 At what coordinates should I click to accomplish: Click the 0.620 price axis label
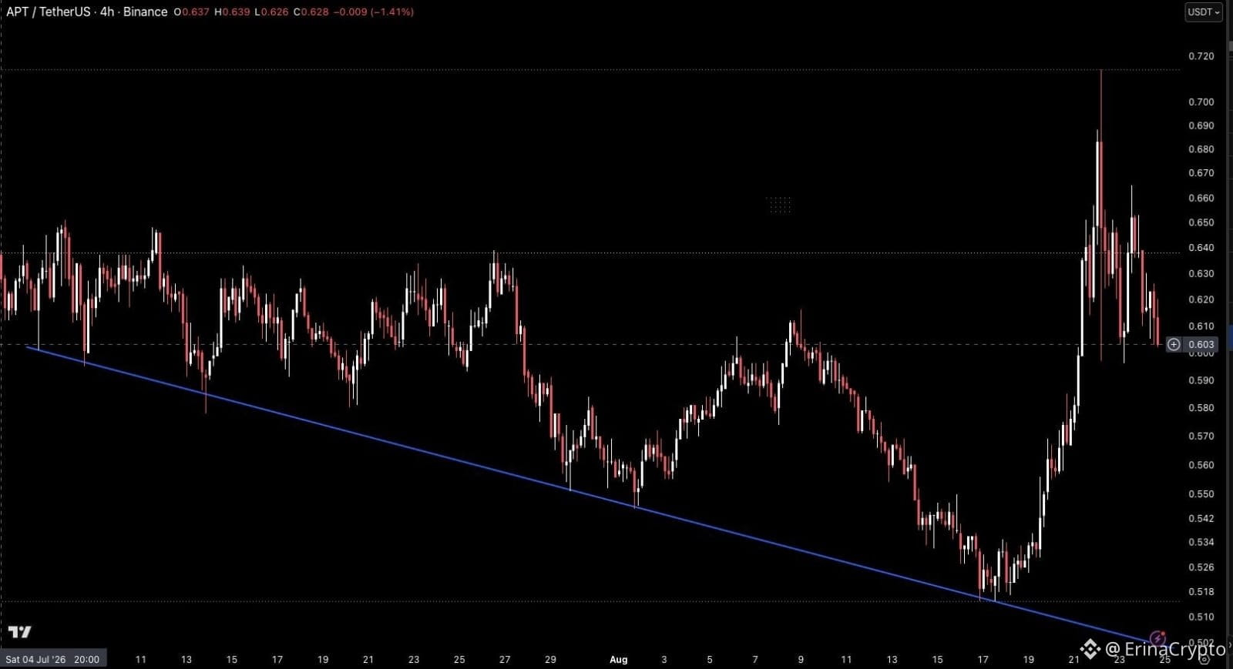[x=1201, y=299]
